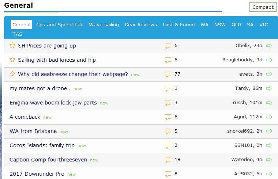Image resolution: width=278 pixels, height=179 pixels.
Task: Open the Wave sailing tab
Action: coord(104,25)
